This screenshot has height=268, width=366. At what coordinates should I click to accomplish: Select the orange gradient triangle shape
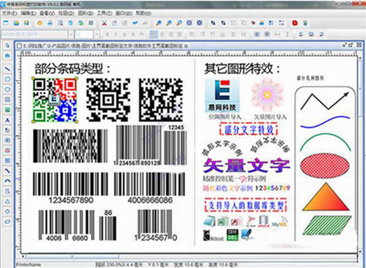tap(326, 197)
